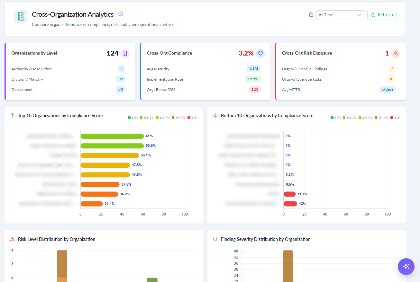Click the warning triangle icon in Risk Exposure card

(396, 53)
